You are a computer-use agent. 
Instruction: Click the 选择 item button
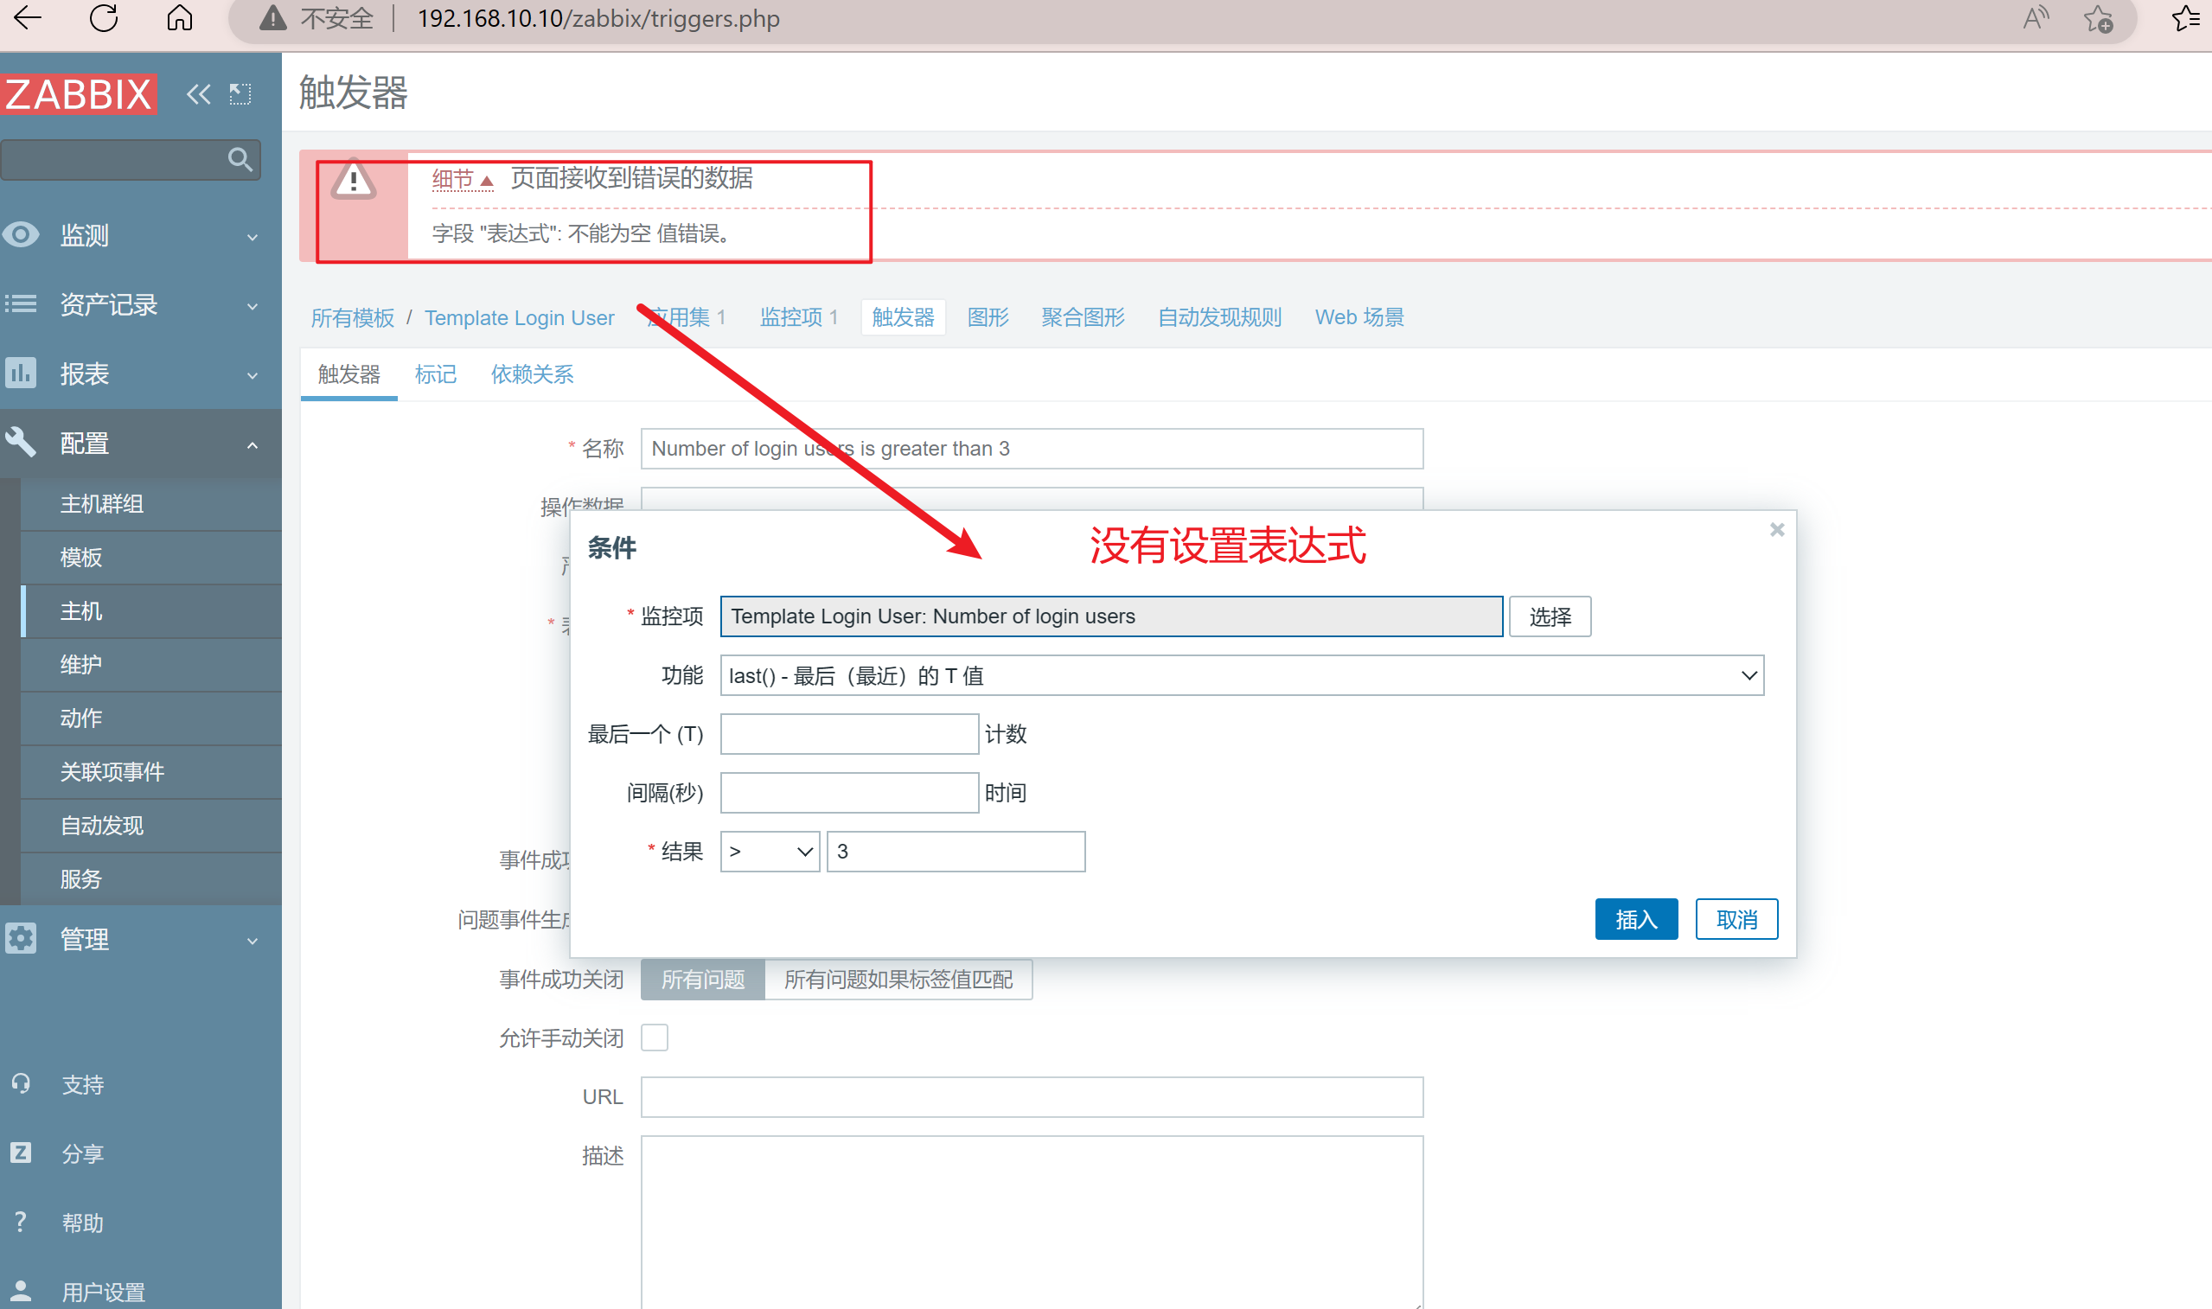[1550, 616]
